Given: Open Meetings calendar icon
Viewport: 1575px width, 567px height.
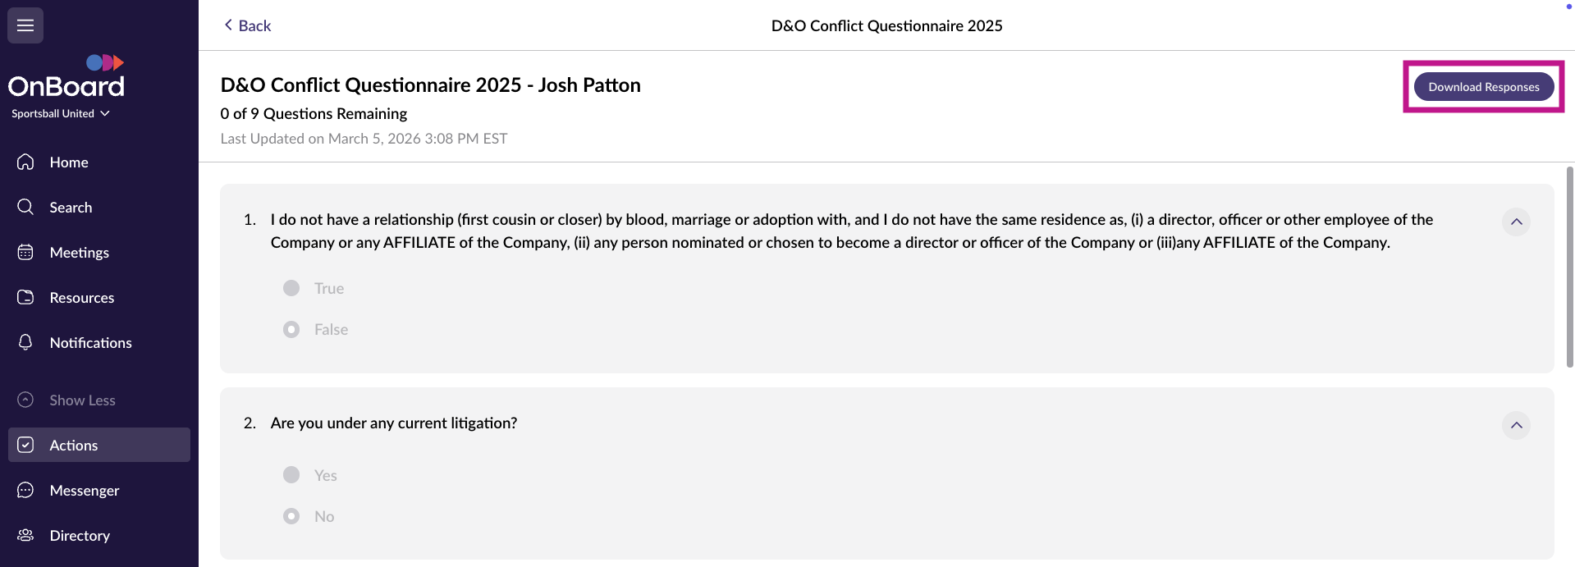Looking at the screenshot, I should [x=25, y=253].
